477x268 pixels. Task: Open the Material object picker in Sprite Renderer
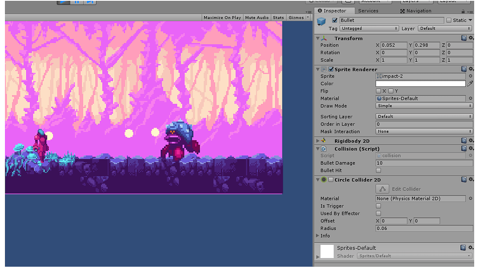pos(470,98)
